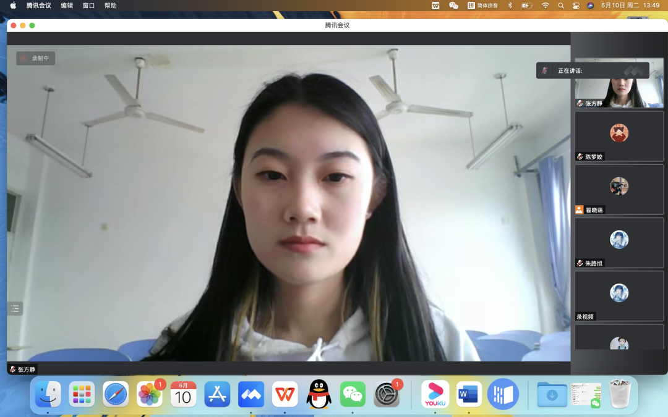
Task: Open the Apple menu
Action: [13, 6]
